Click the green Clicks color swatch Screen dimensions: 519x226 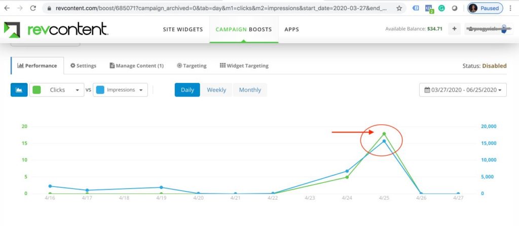tap(36, 90)
